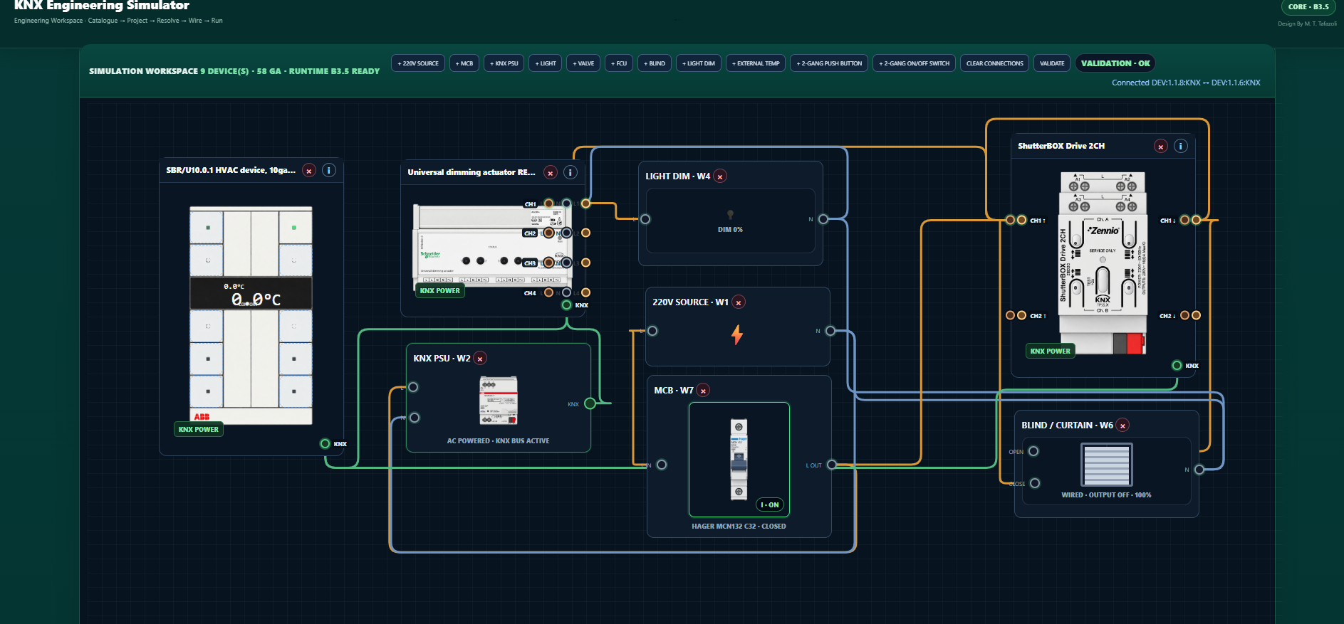Click the blind shutter image
The width and height of the screenshot is (1344, 624).
point(1106,465)
